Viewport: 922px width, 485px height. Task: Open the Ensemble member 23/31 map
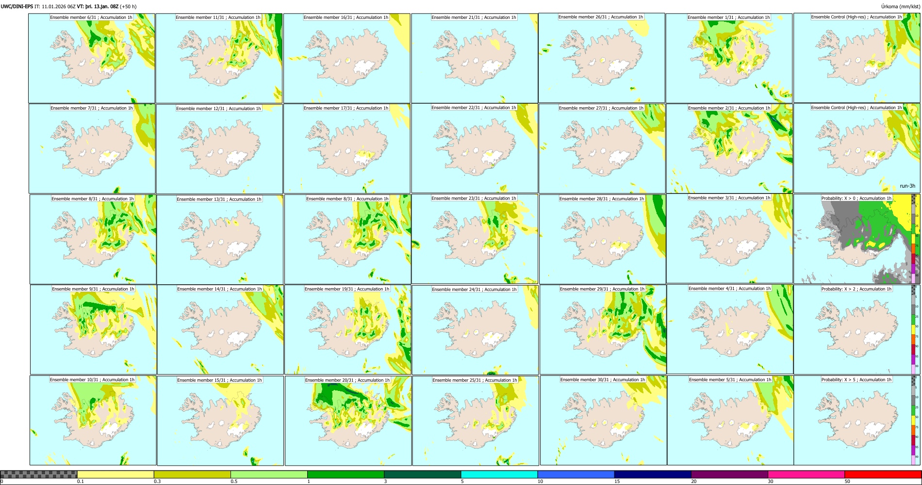(x=475, y=239)
